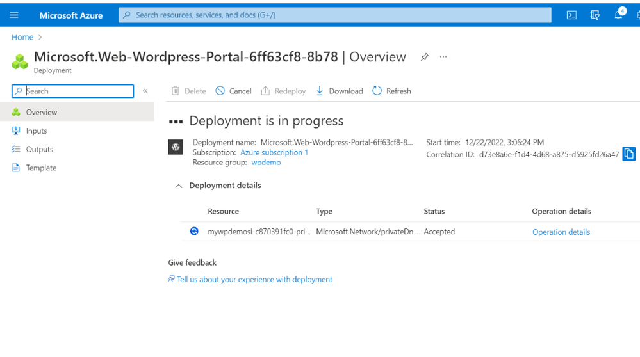Image resolution: width=640 pixels, height=357 pixels.
Task: Click the Redeploy toolbar button
Action: coord(283,91)
